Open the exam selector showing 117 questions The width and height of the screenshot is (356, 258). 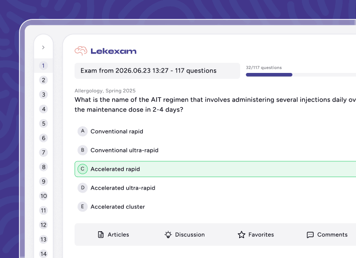[157, 70]
